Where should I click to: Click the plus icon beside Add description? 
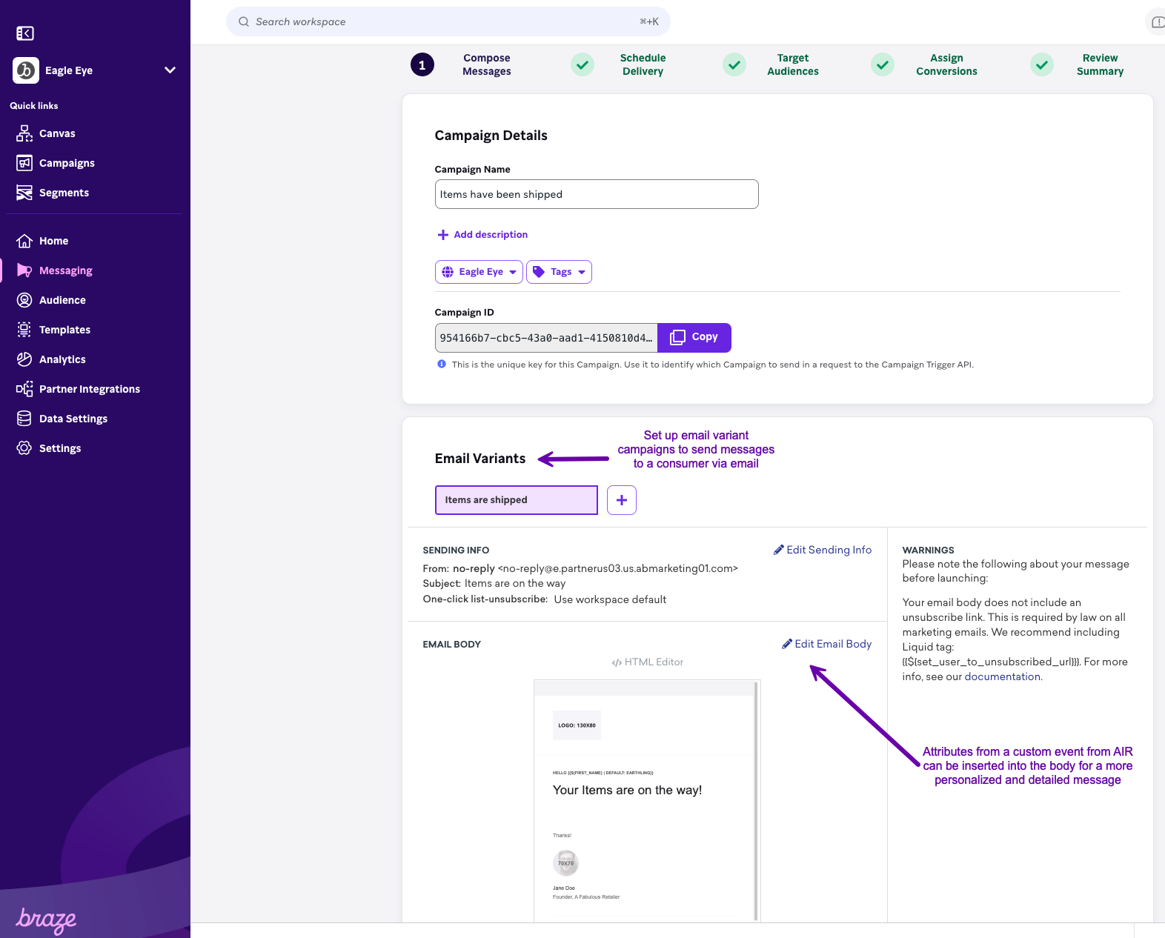pos(443,235)
